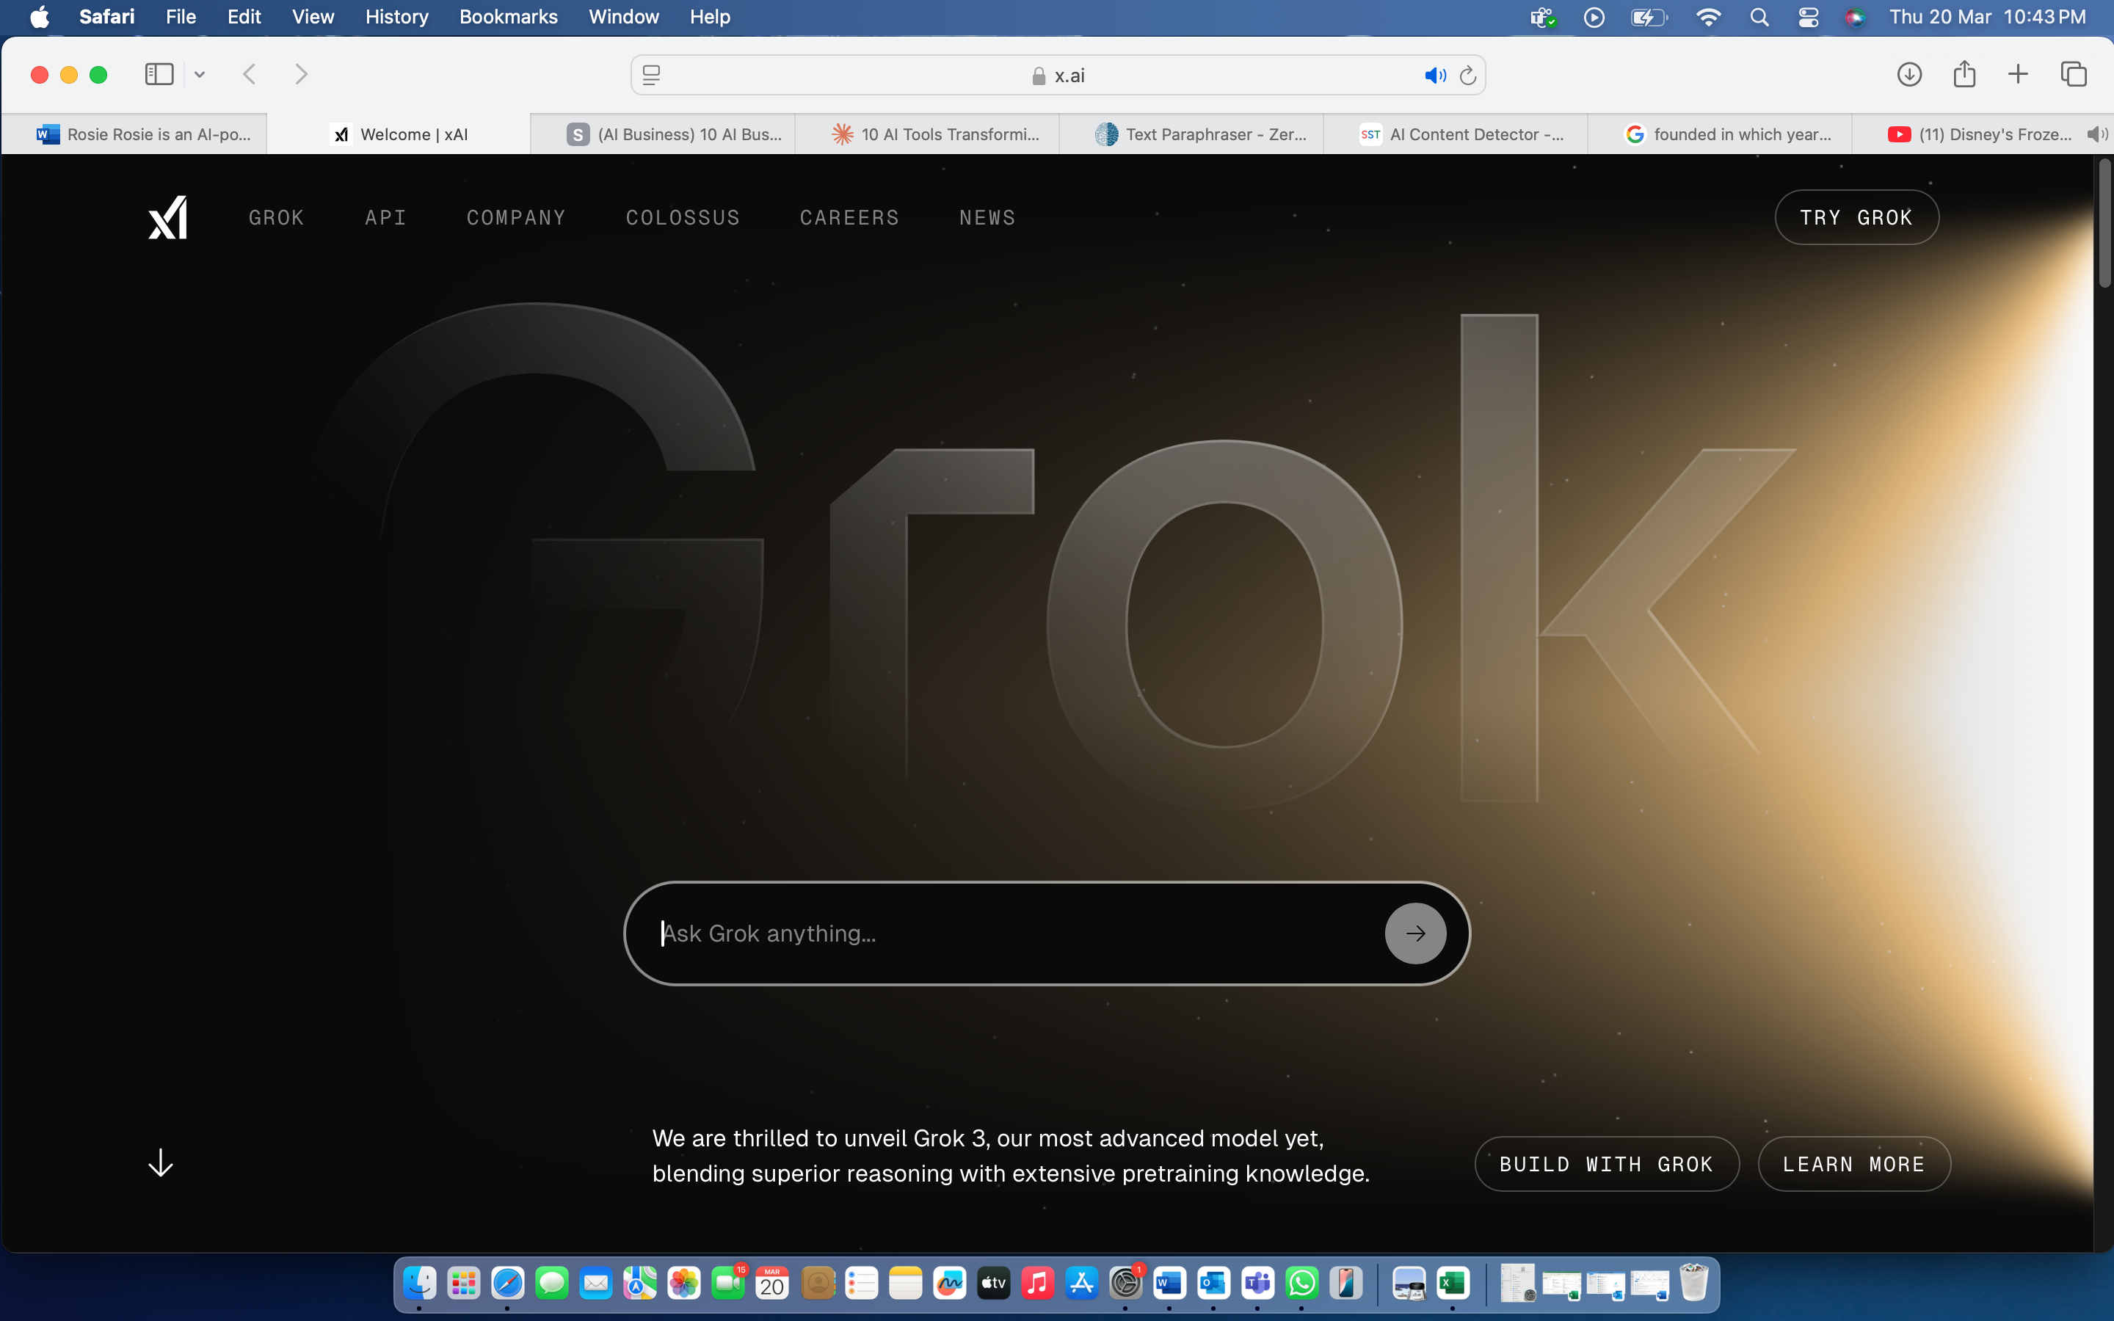Expand the sidebar tab group dropdown chevron
This screenshot has height=1321, width=2114.
tap(199, 74)
